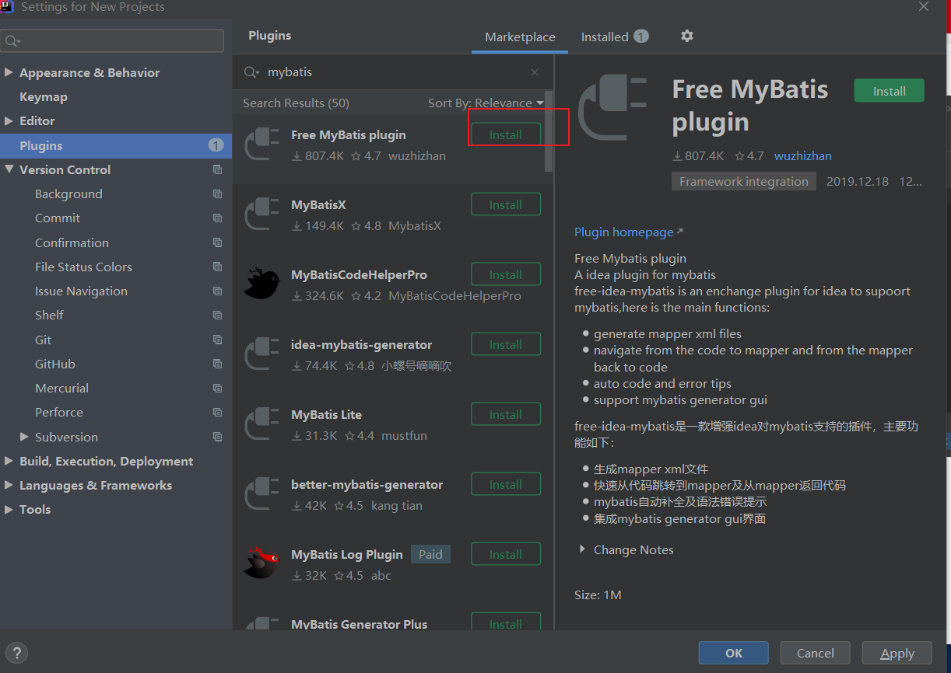Expand Build, Execution, Deployment node
This screenshot has width=951, height=673.
tap(9, 461)
